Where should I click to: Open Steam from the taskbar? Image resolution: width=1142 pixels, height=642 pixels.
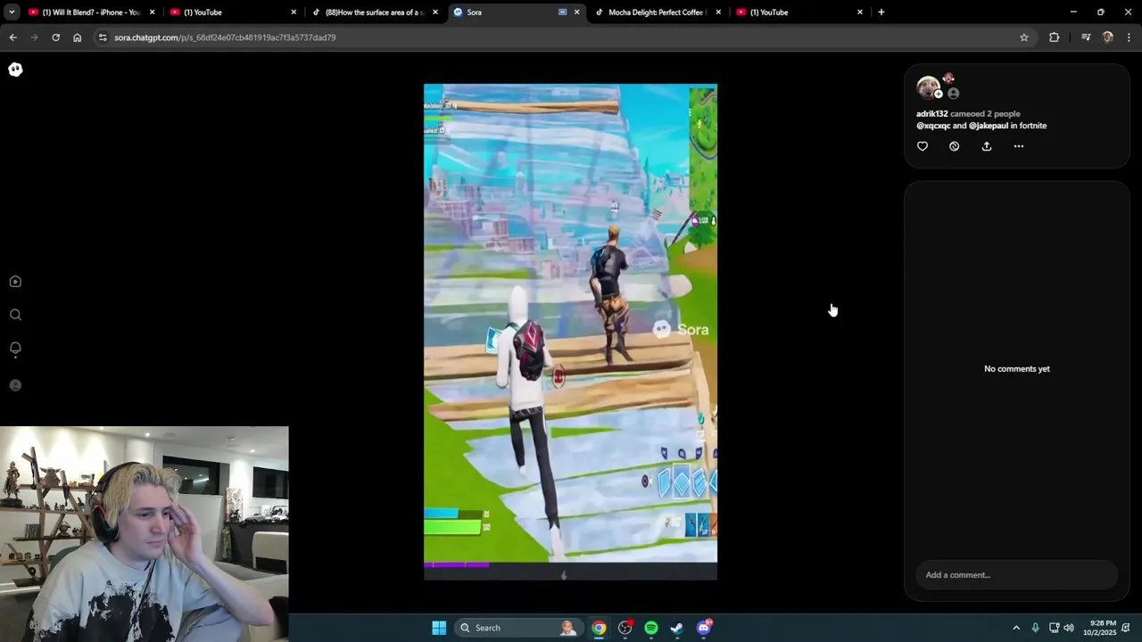pos(677,628)
